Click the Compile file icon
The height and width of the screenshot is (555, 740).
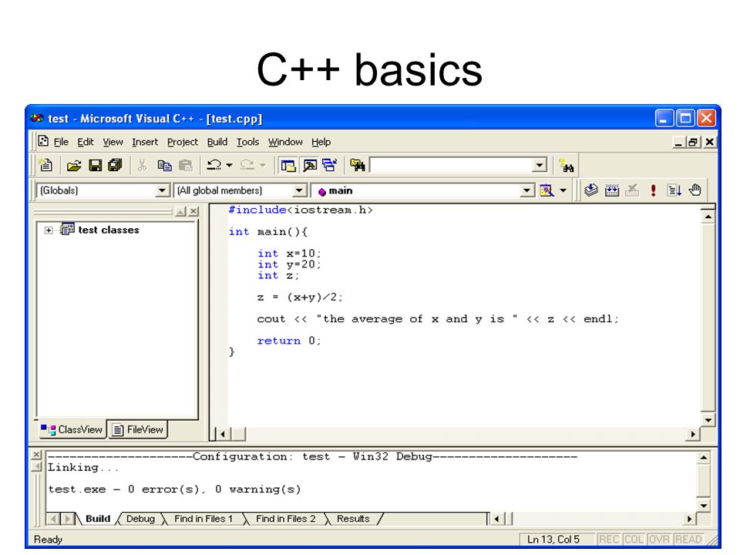[591, 190]
